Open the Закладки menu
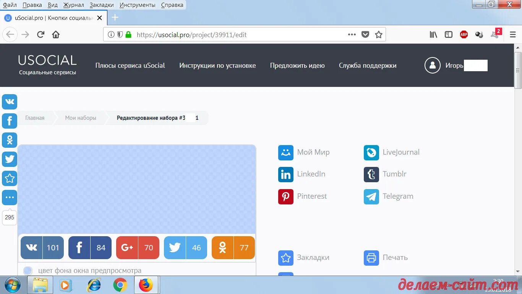Viewport: 522px width, 294px height. 102,5
